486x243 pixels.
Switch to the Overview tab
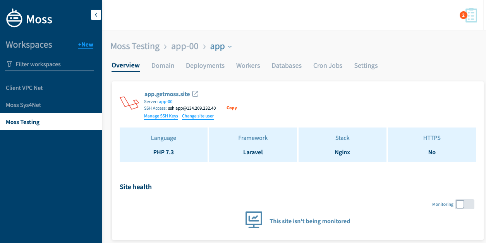coord(125,65)
